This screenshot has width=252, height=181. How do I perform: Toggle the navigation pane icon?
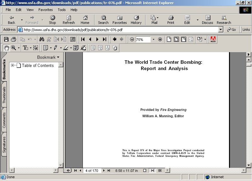pos(73,39)
